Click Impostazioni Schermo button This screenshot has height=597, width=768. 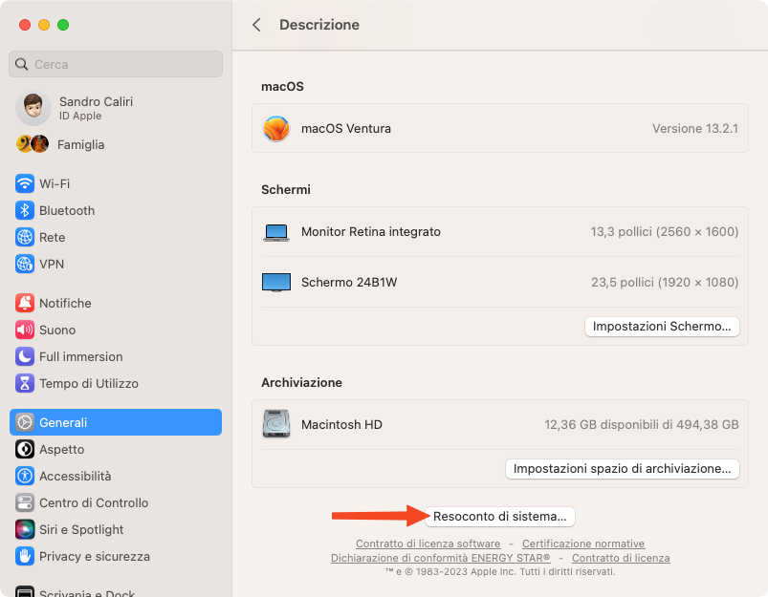[x=662, y=327]
